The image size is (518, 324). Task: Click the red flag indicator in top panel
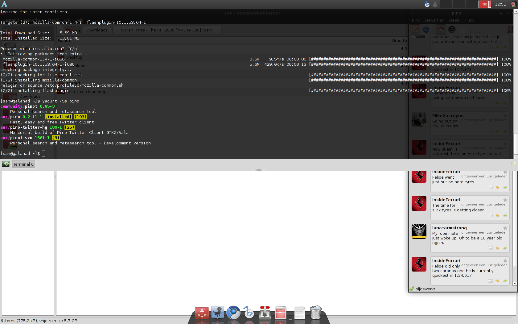pos(484,4)
